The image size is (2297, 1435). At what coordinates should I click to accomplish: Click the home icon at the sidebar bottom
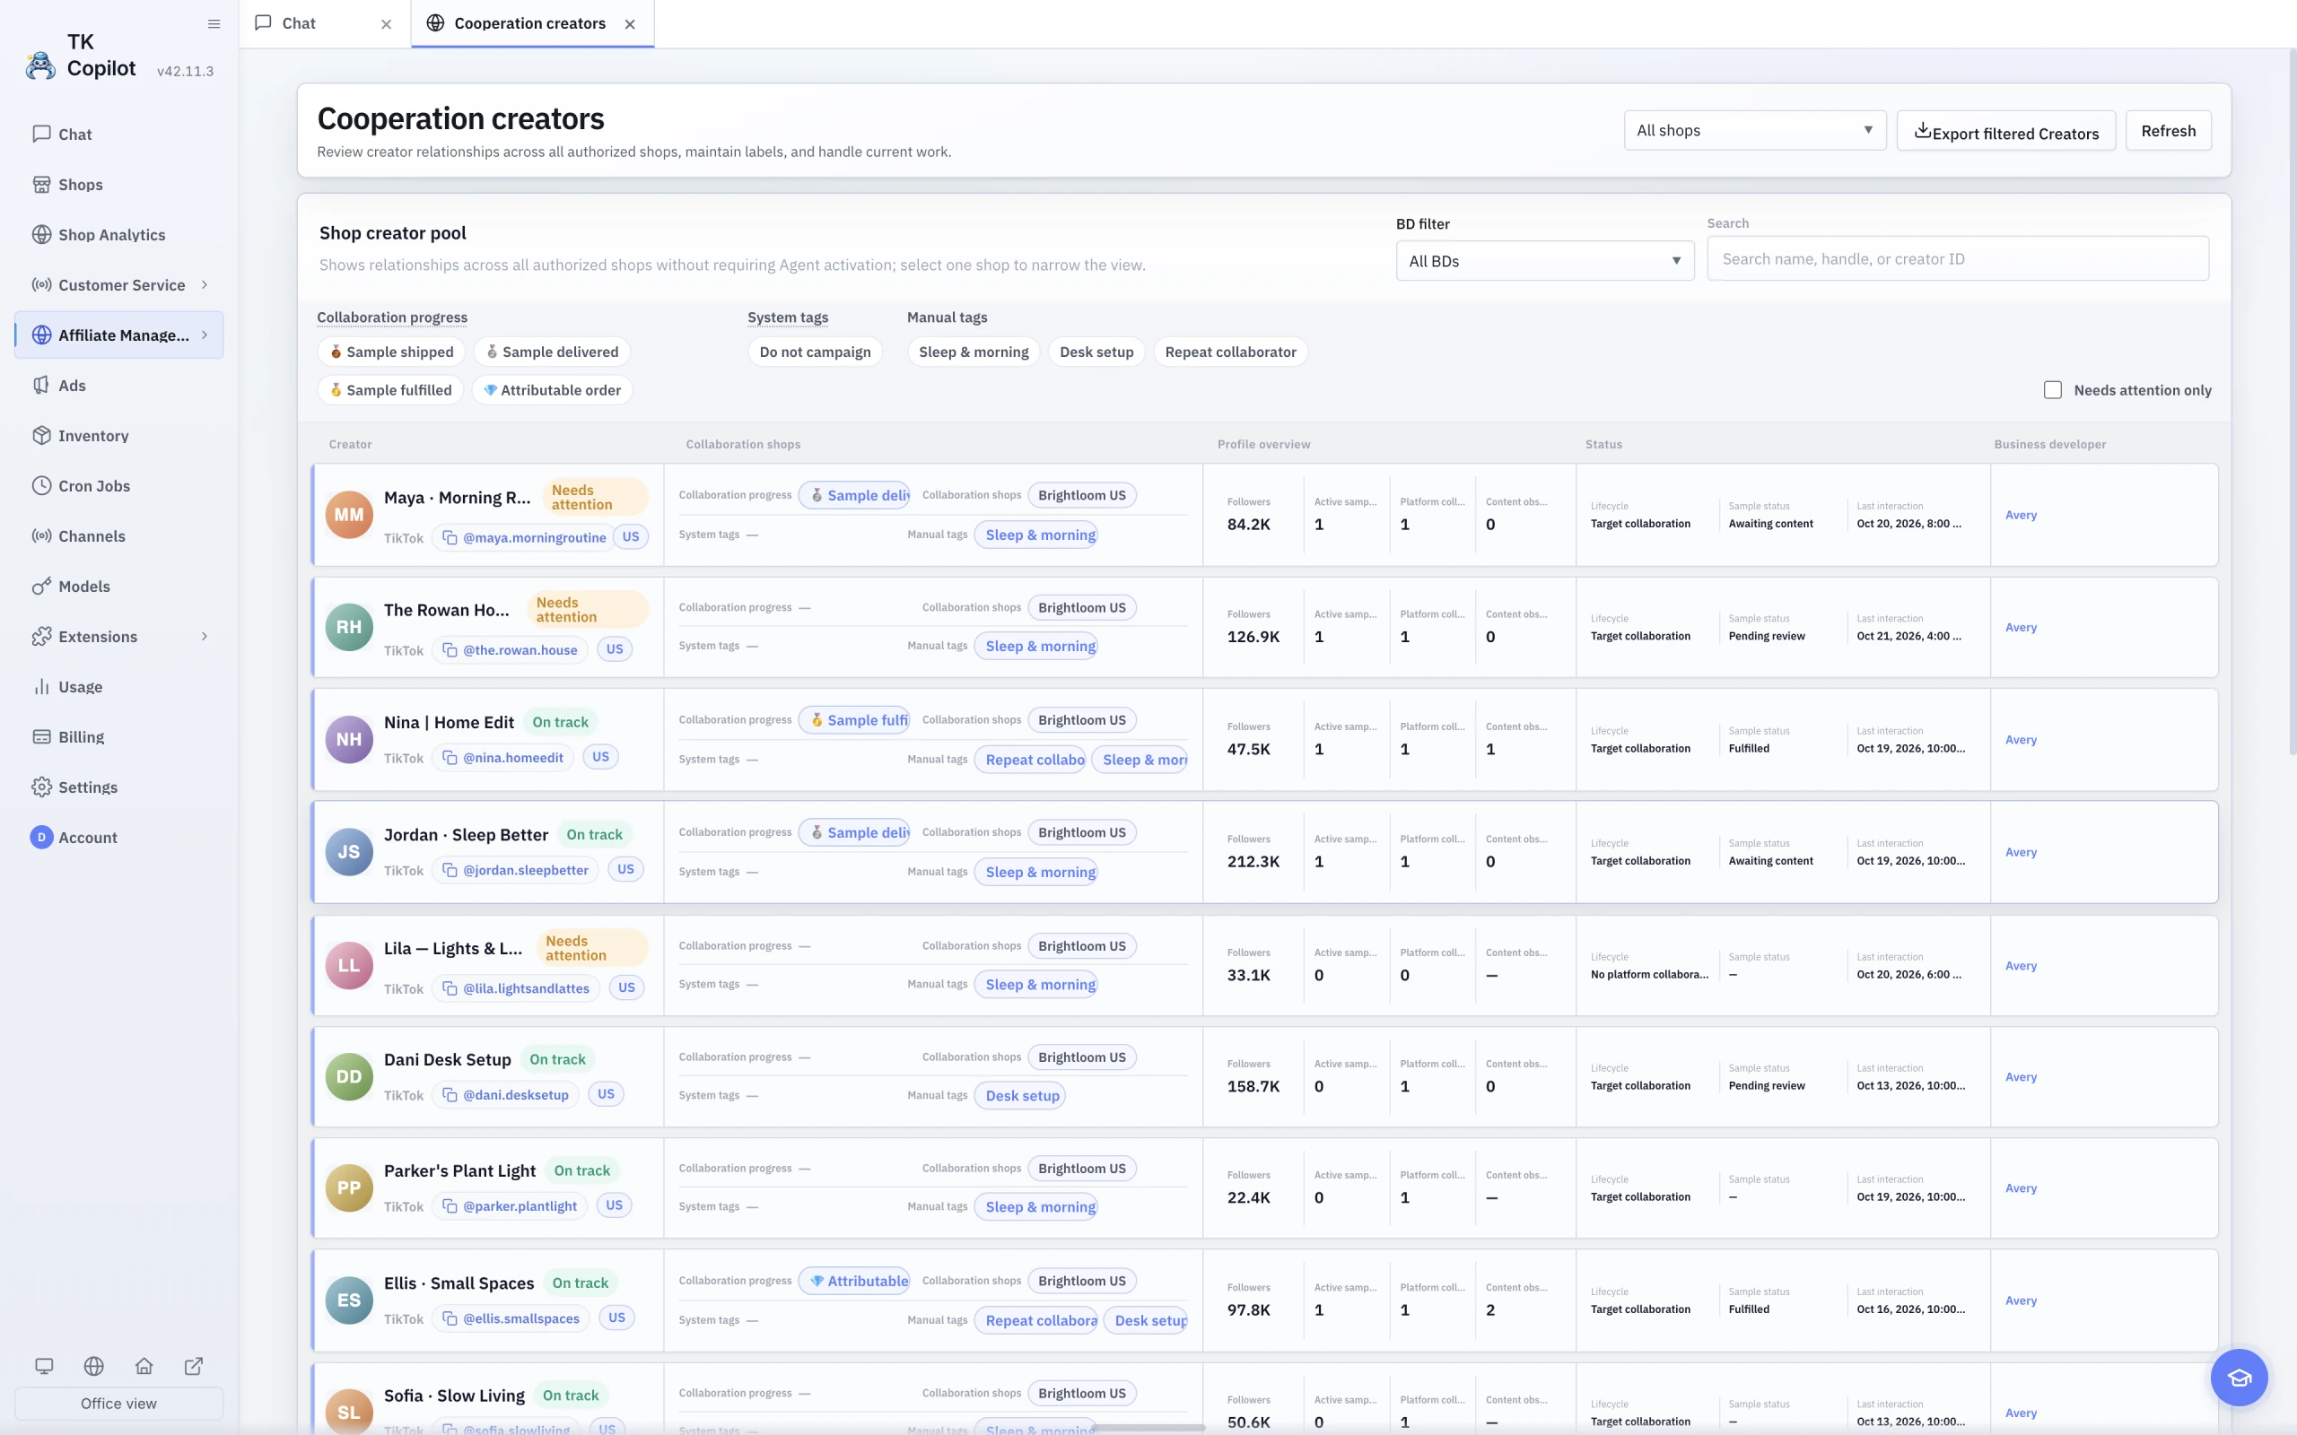click(144, 1366)
